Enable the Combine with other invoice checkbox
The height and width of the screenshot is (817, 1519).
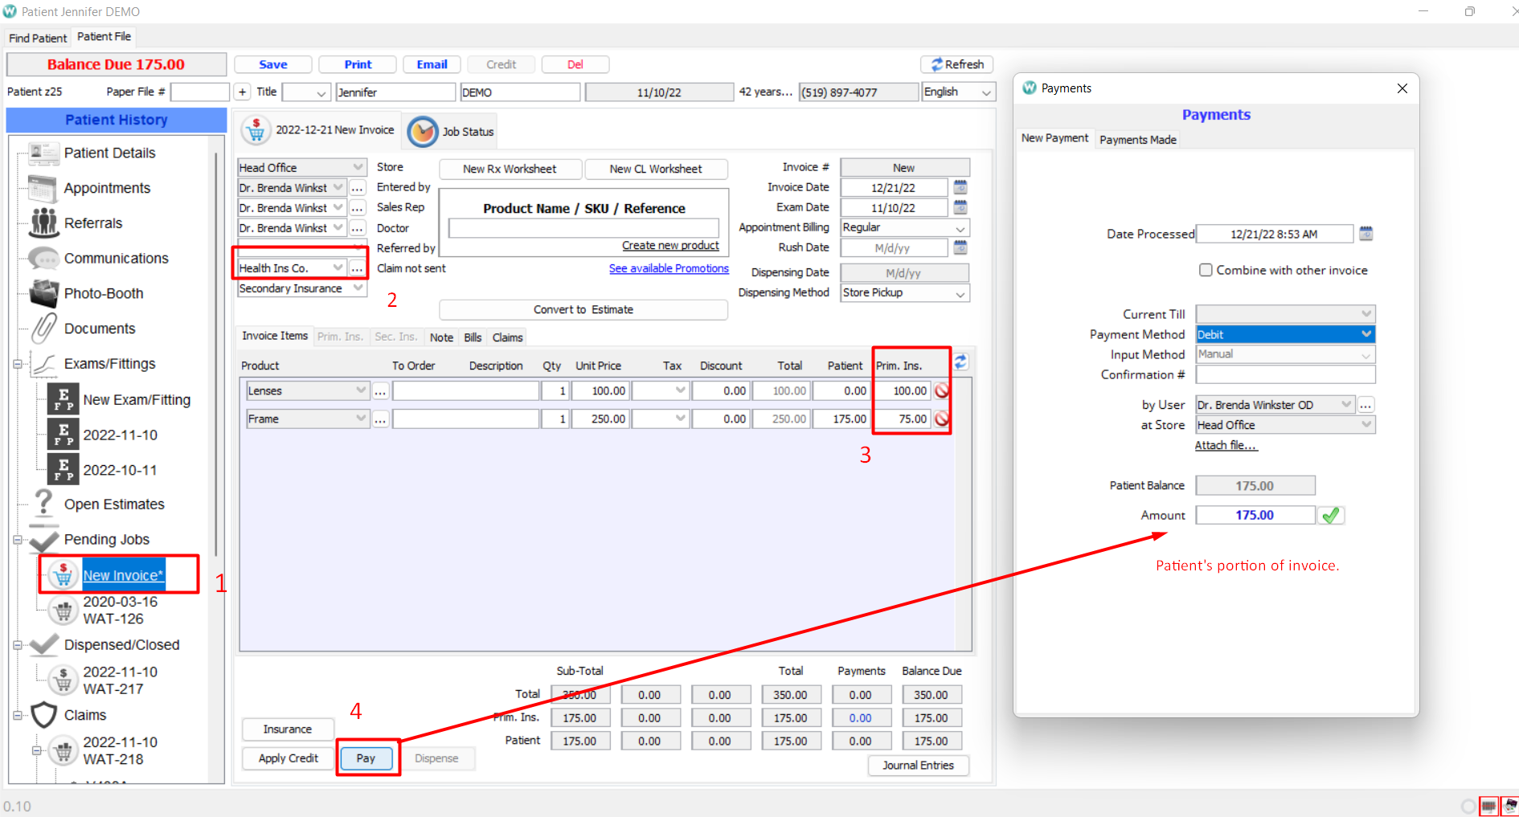click(x=1206, y=270)
